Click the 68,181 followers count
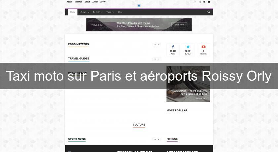 tap(188, 51)
